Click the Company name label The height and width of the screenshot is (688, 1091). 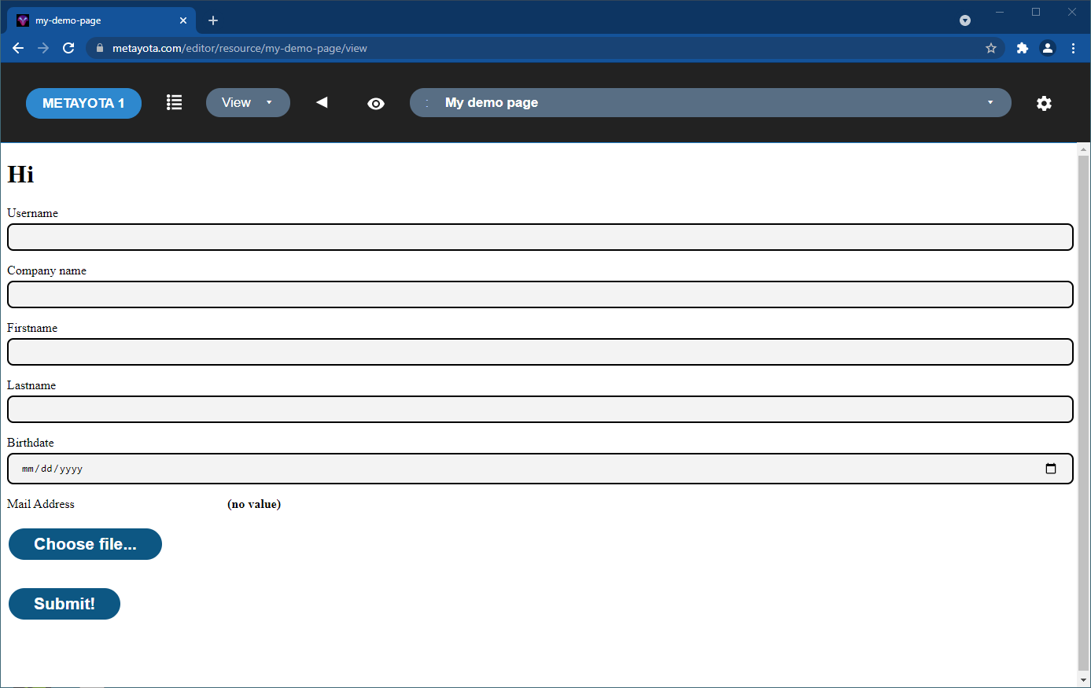(47, 270)
